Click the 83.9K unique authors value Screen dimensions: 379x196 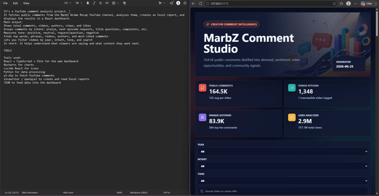coord(217,121)
